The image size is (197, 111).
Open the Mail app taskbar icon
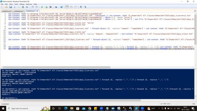pos(84,108)
